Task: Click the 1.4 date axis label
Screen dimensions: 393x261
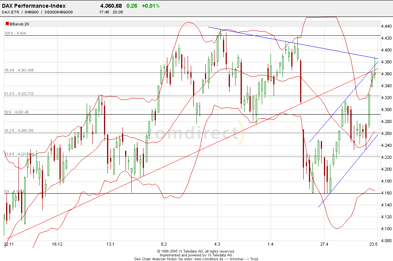Action: click(271, 244)
